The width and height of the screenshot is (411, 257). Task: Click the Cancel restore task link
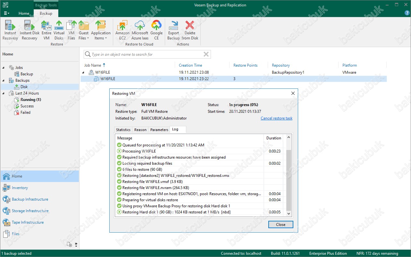(x=276, y=118)
